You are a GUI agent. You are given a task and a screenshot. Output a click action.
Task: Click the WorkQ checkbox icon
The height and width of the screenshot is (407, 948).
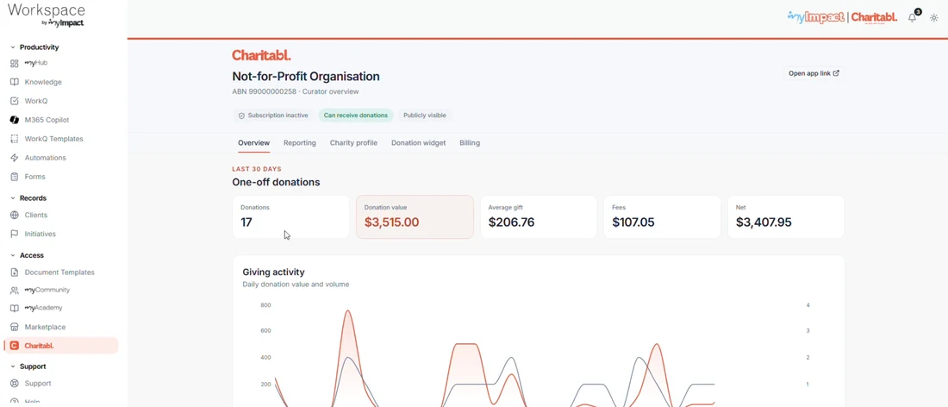click(x=15, y=101)
